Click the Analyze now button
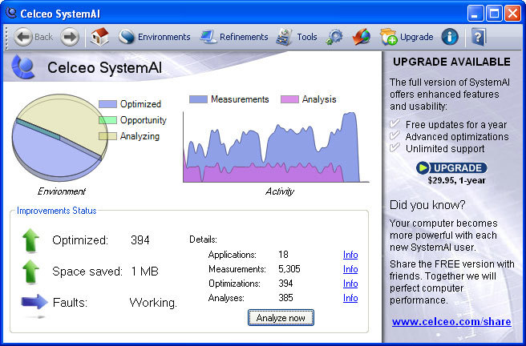The height and width of the screenshot is (346, 526). click(281, 317)
